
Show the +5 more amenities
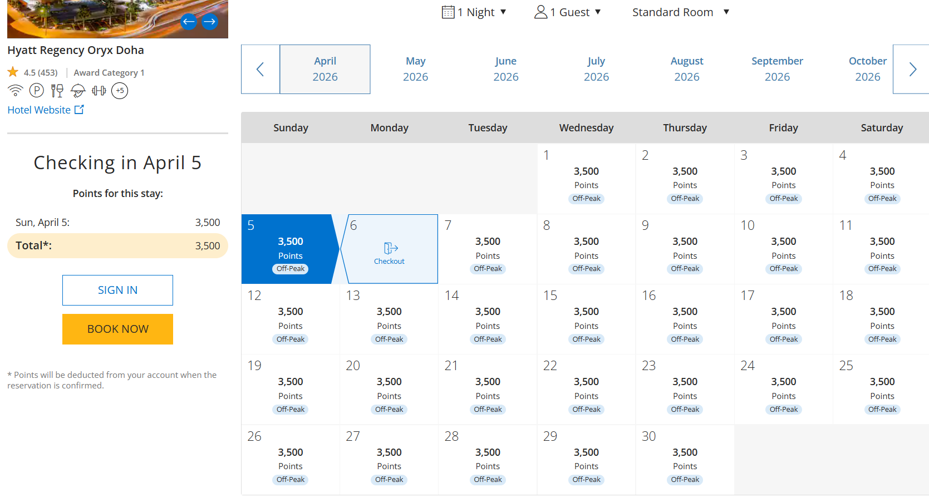(x=120, y=91)
